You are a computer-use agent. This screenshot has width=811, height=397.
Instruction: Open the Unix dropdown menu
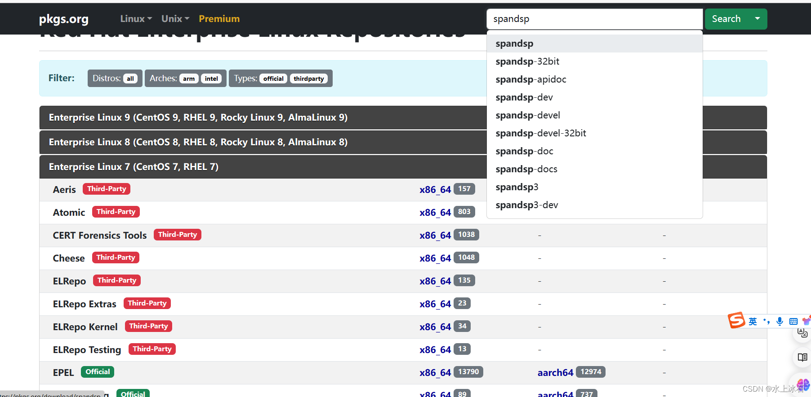[175, 19]
